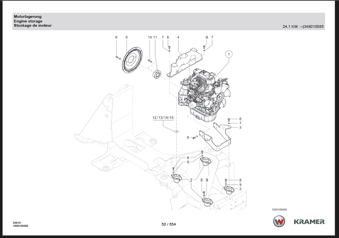Select the Engine storage heading text
This screenshot has width=339, height=238.
tap(28, 21)
